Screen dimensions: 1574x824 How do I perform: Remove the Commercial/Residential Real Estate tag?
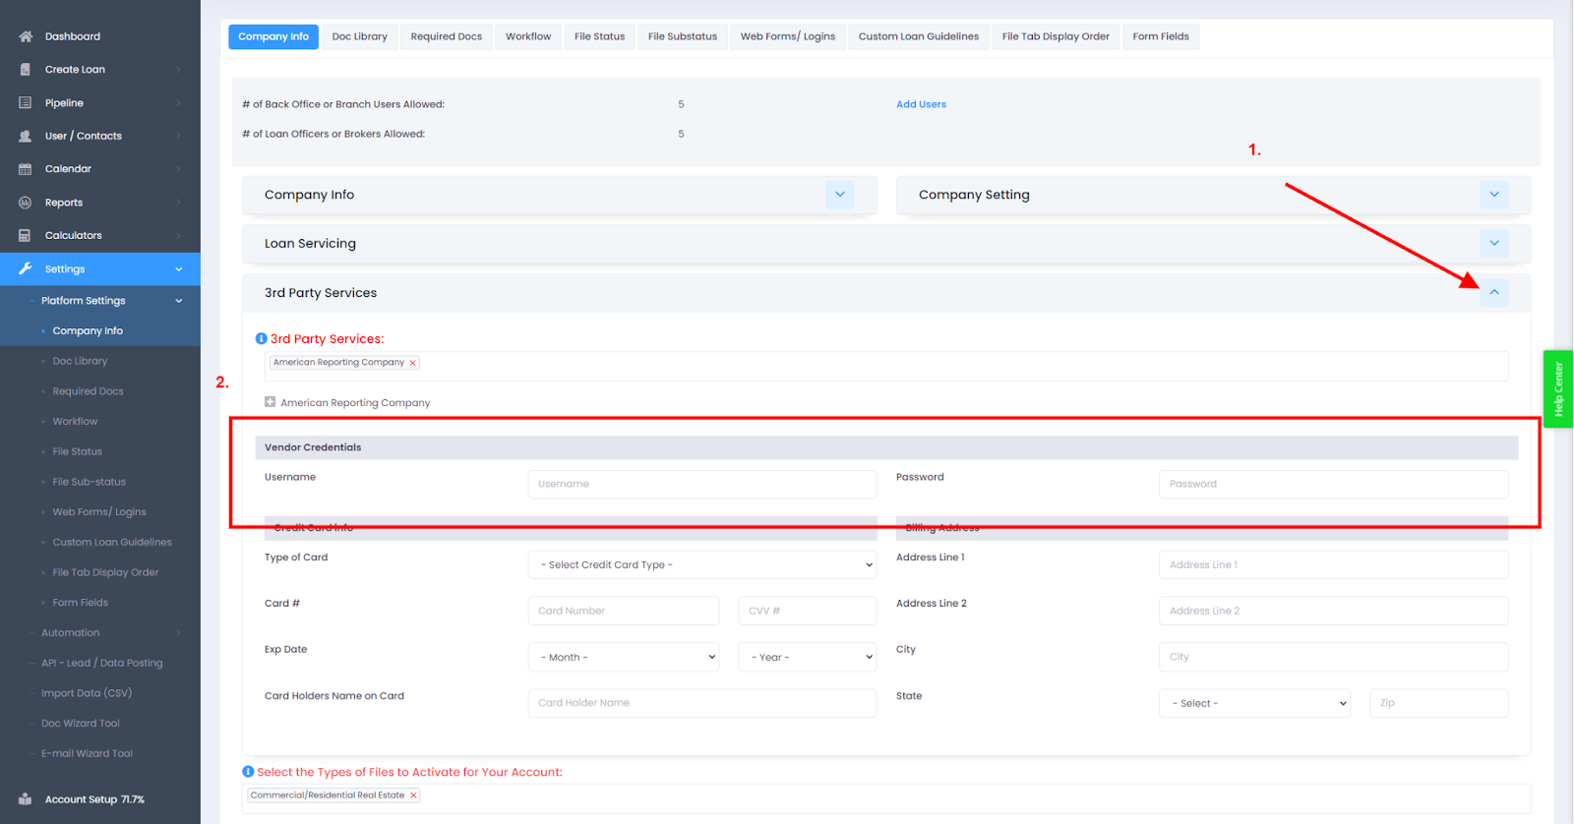pos(413,795)
